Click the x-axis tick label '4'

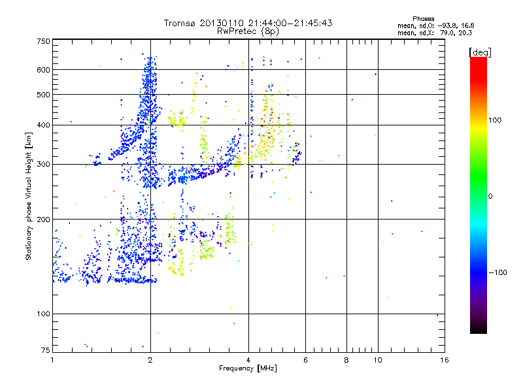tap(248, 360)
